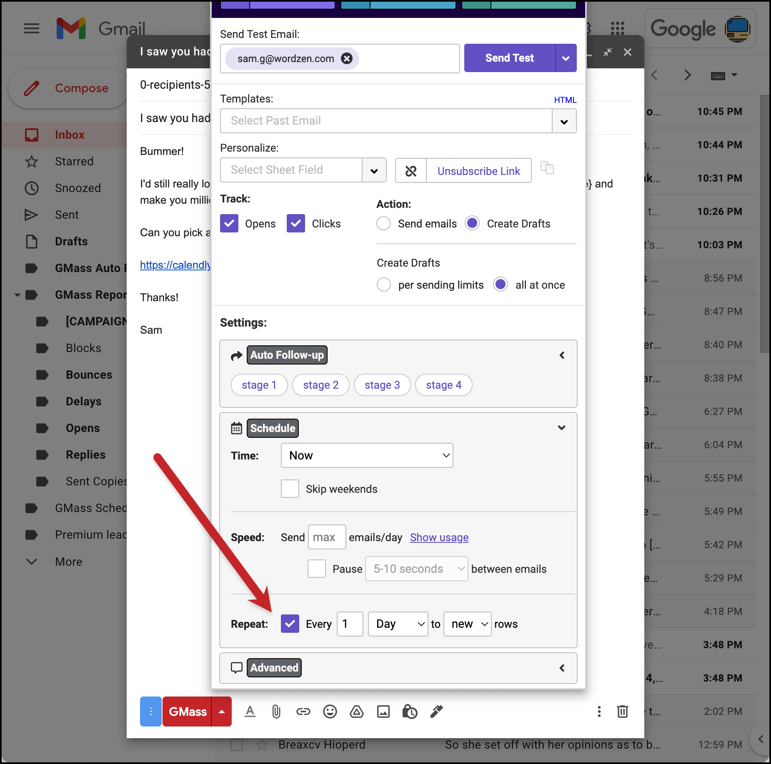This screenshot has height=764, width=771.
Task: Choose all at once radio
Action: [x=501, y=285]
